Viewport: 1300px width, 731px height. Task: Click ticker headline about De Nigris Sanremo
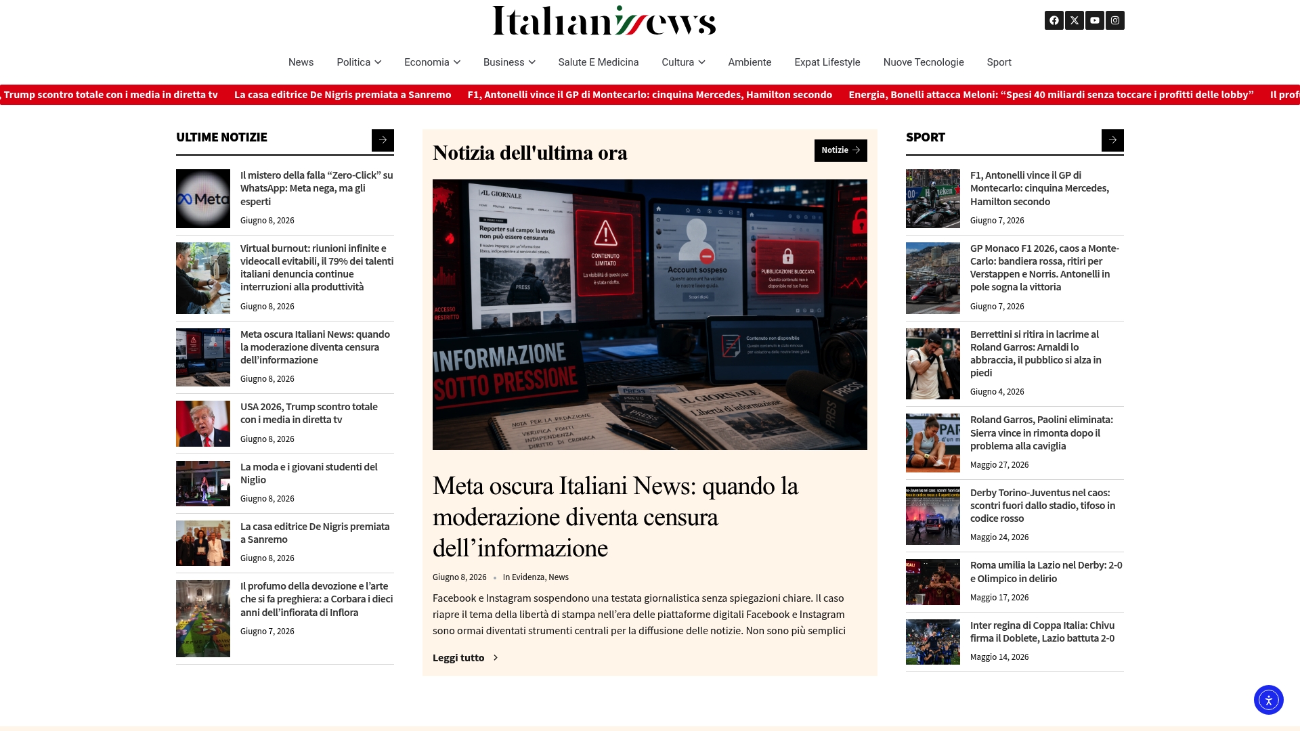[343, 95]
